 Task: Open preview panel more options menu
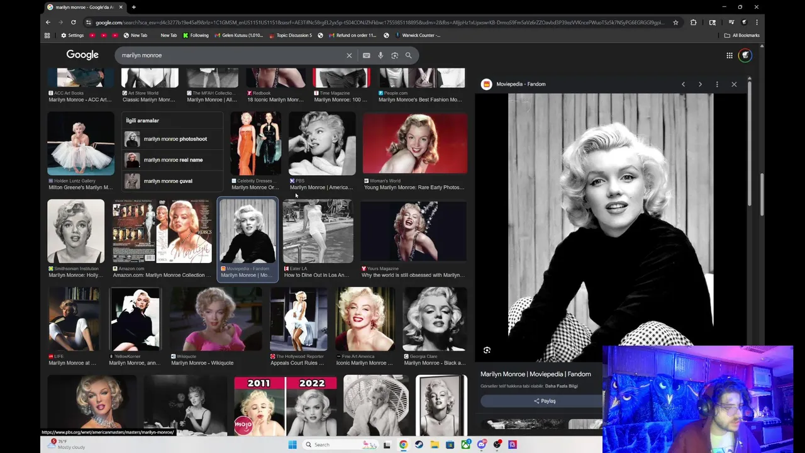tap(717, 84)
